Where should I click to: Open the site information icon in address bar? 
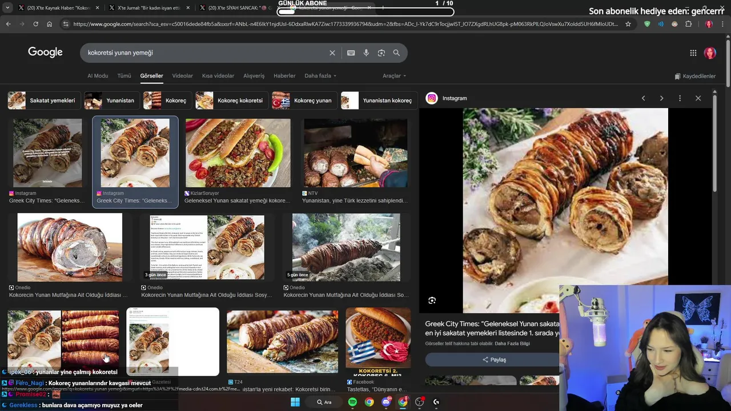tap(66, 24)
